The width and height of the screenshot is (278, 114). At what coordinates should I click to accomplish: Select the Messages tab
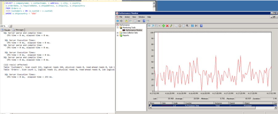[x=18, y=30]
